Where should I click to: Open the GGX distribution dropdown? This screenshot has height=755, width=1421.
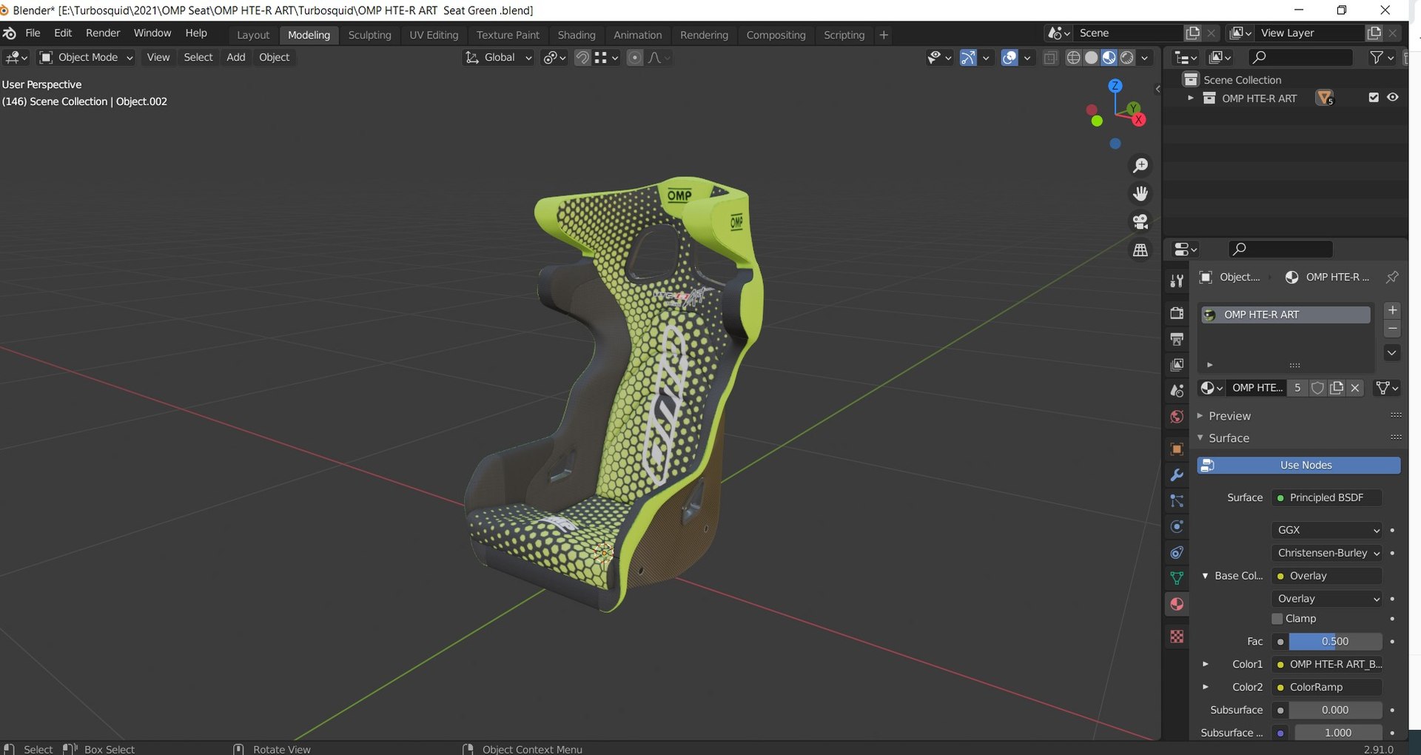(1327, 530)
